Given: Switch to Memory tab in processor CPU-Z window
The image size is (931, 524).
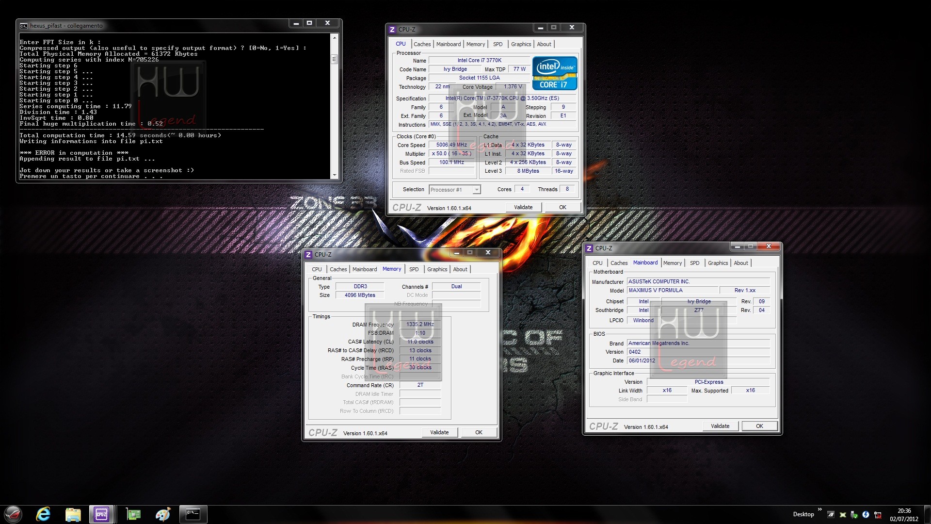Looking at the screenshot, I should tap(476, 44).
